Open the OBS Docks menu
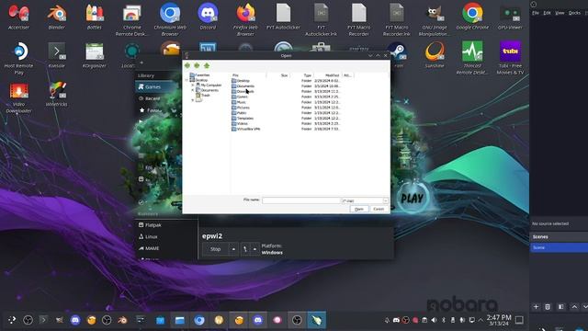 coord(574,13)
